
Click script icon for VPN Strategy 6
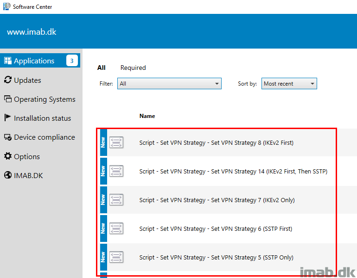[x=116, y=228]
